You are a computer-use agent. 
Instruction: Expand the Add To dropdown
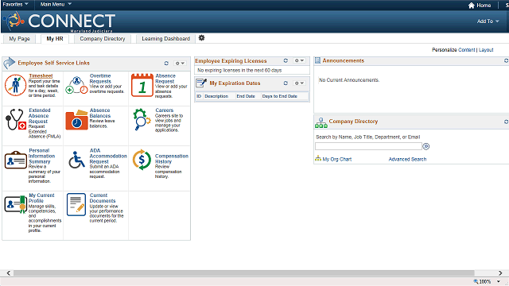pyautogui.click(x=488, y=21)
